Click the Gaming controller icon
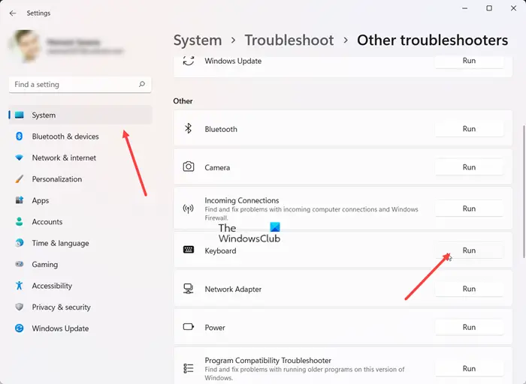Viewport: 526px width, 384px height. (20, 264)
